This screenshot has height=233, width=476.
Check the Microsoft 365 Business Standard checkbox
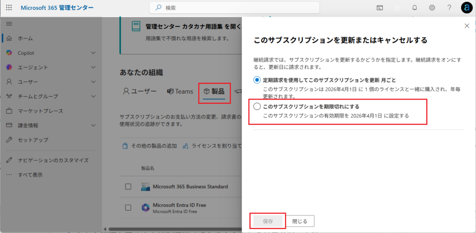(x=128, y=186)
